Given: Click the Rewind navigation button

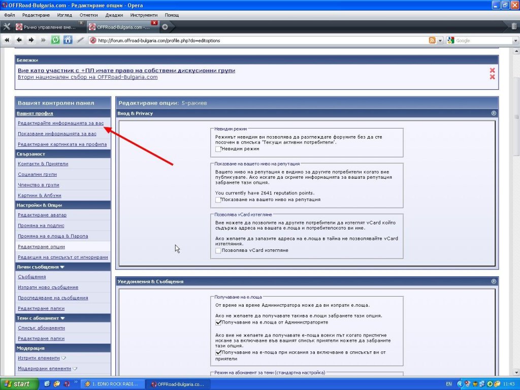Looking at the screenshot, I should coord(7,40).
